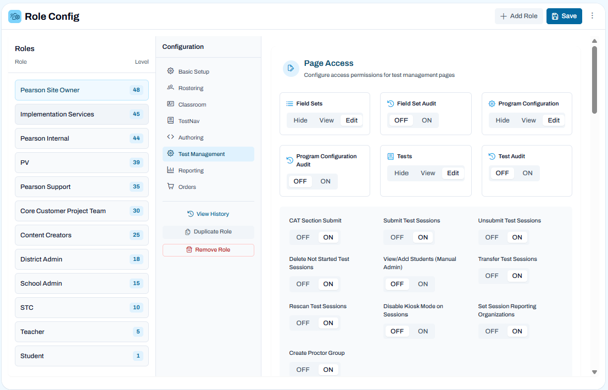Screen dimensions: 608x390
Task: Turn CAT Section Submit OFF
Action: point(303,237)
